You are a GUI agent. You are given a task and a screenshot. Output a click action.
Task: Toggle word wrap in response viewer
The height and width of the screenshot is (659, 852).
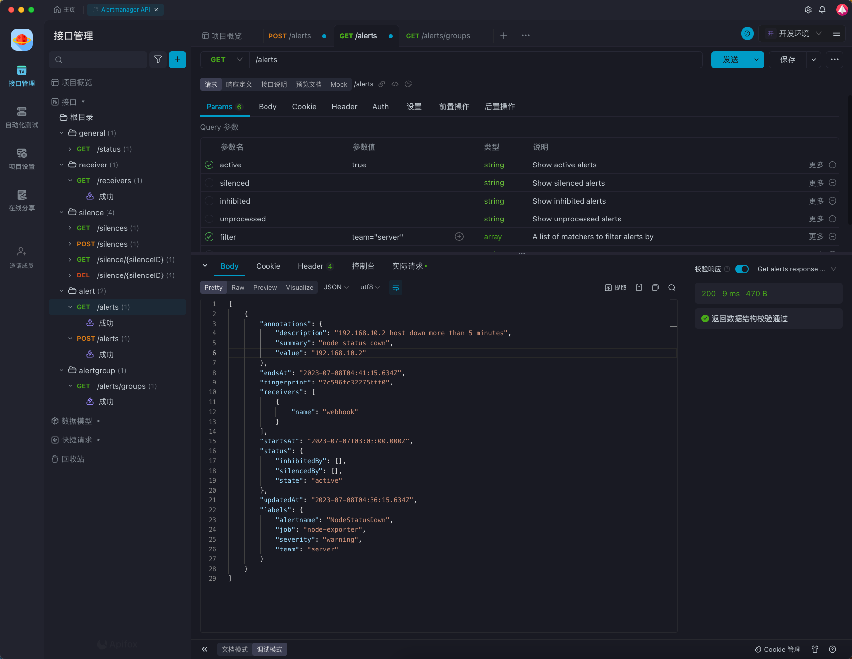tap(396, 288)
